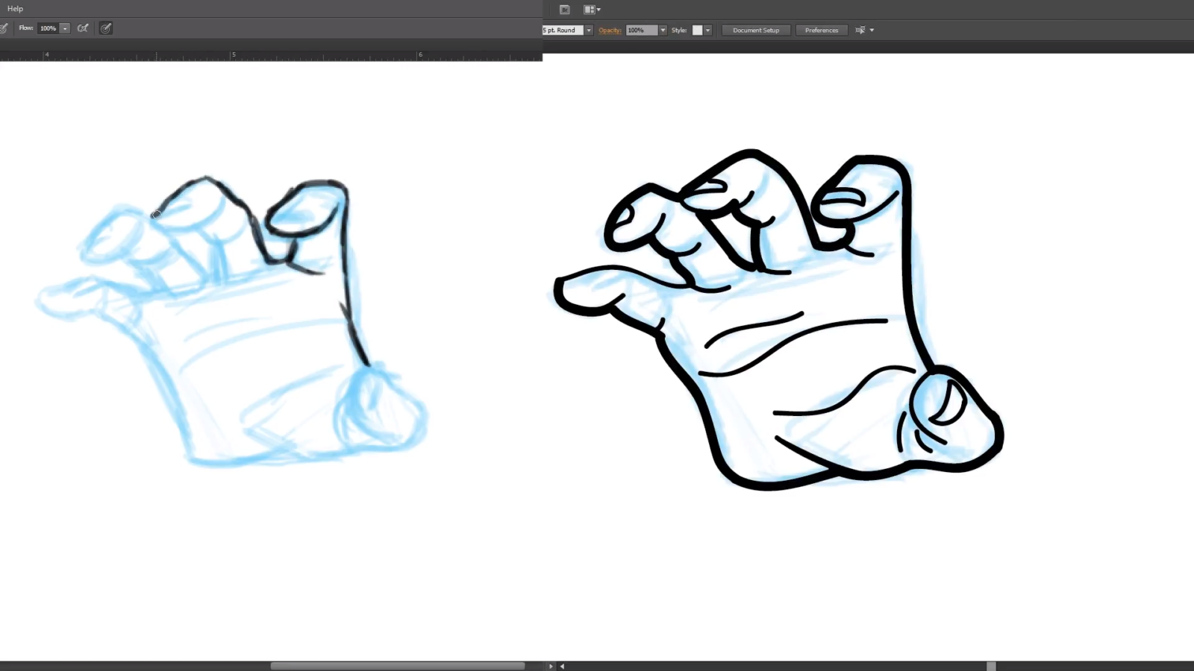
Task: Click the orange Opacity link
Action: 610,30
